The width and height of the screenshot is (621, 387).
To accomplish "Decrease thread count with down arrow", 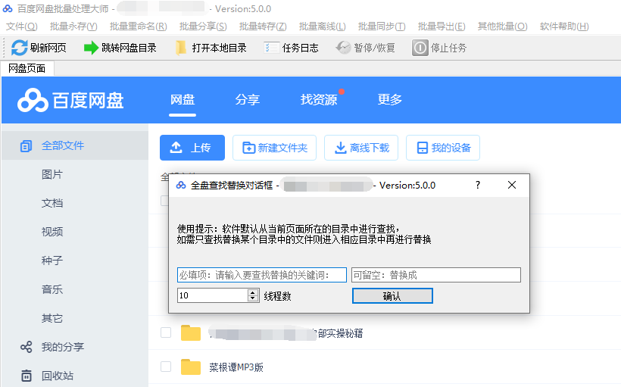I will (x=253, y=298).
